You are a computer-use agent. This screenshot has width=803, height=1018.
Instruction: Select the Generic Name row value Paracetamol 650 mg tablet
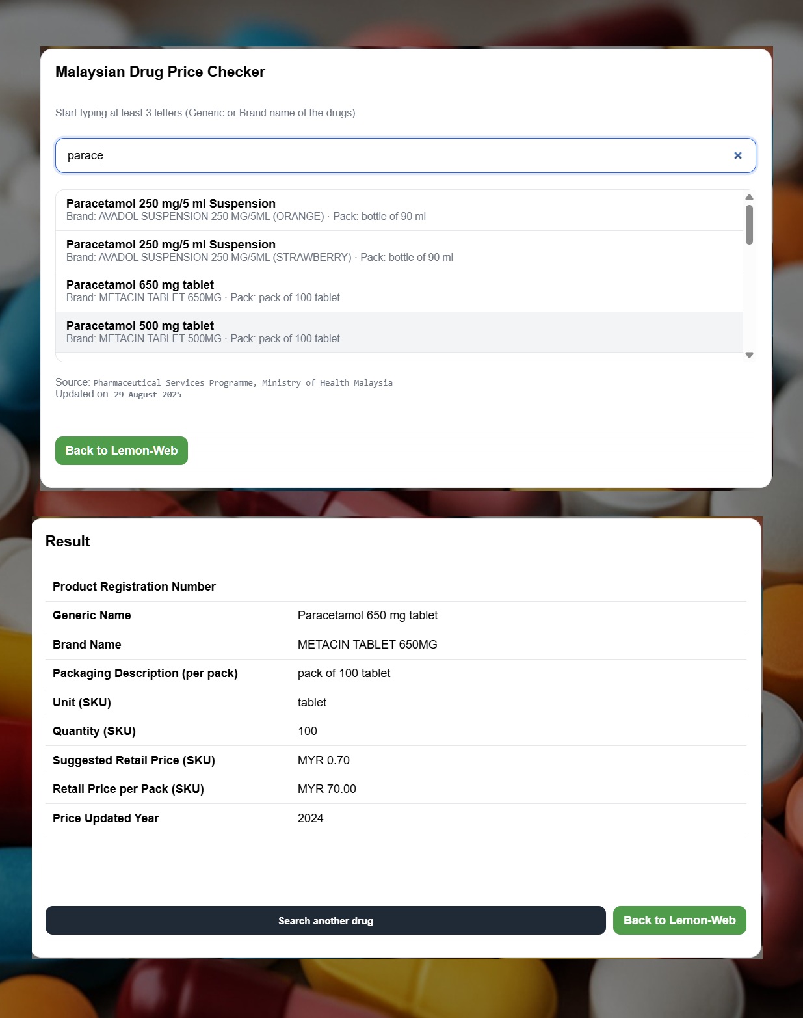[367, 615]
